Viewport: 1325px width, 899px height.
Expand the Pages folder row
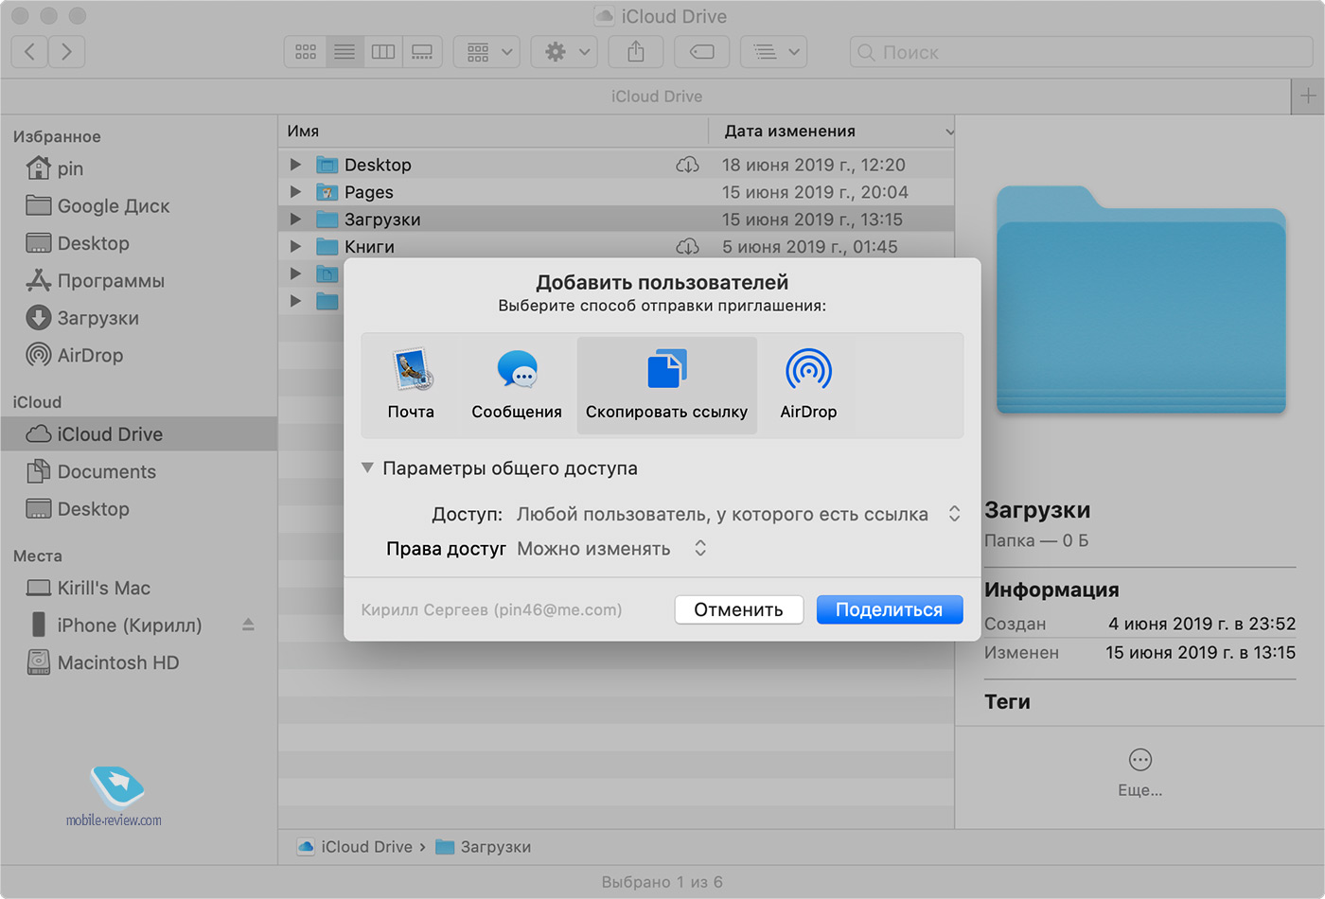[295, 192]
